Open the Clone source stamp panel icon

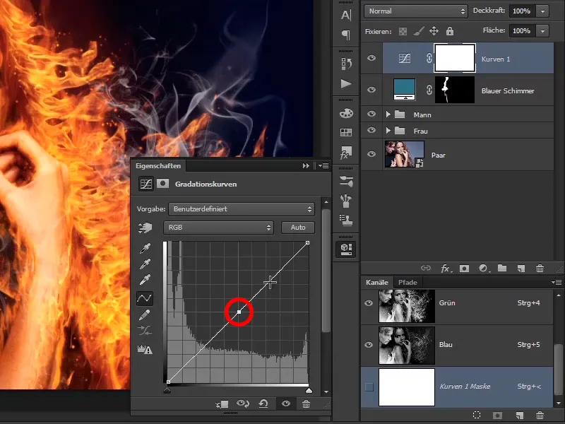[346, 220]
